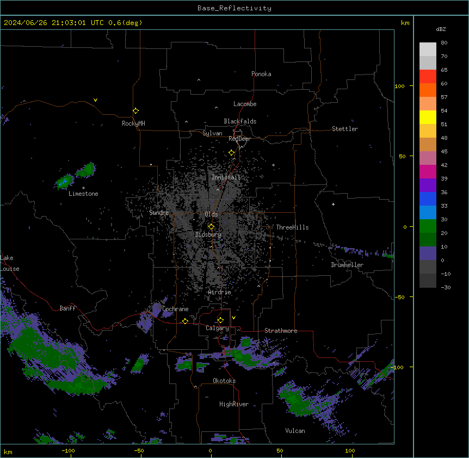This screenshot has width=469, height=458.
Task: Click the purple 39-36 dBZ legend swatch
Action: [x=428, y=185]
